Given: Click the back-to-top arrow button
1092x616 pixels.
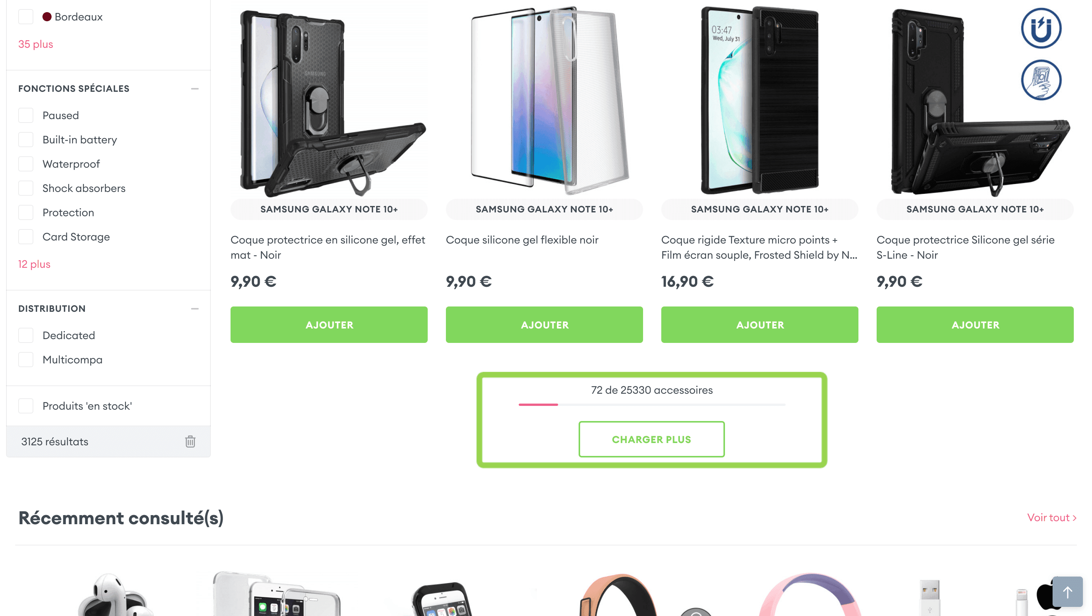Looking at the screenshot, I should [x=1067, y=592].
